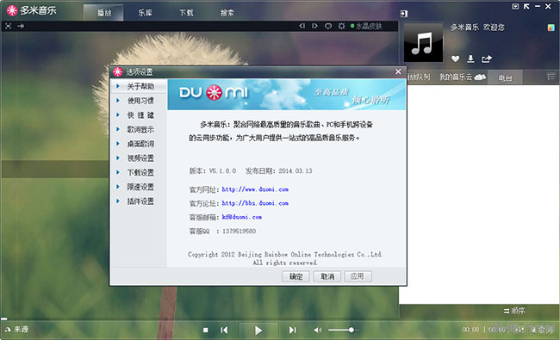This screenshot has width=560, height=340.
Task: Click the colorful skin square icon
Action: (x=551, y=28)
